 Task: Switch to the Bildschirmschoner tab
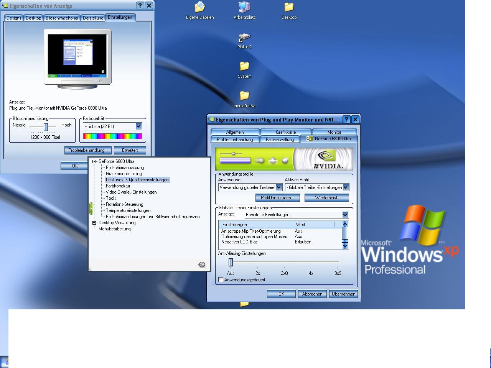point(62,18)
